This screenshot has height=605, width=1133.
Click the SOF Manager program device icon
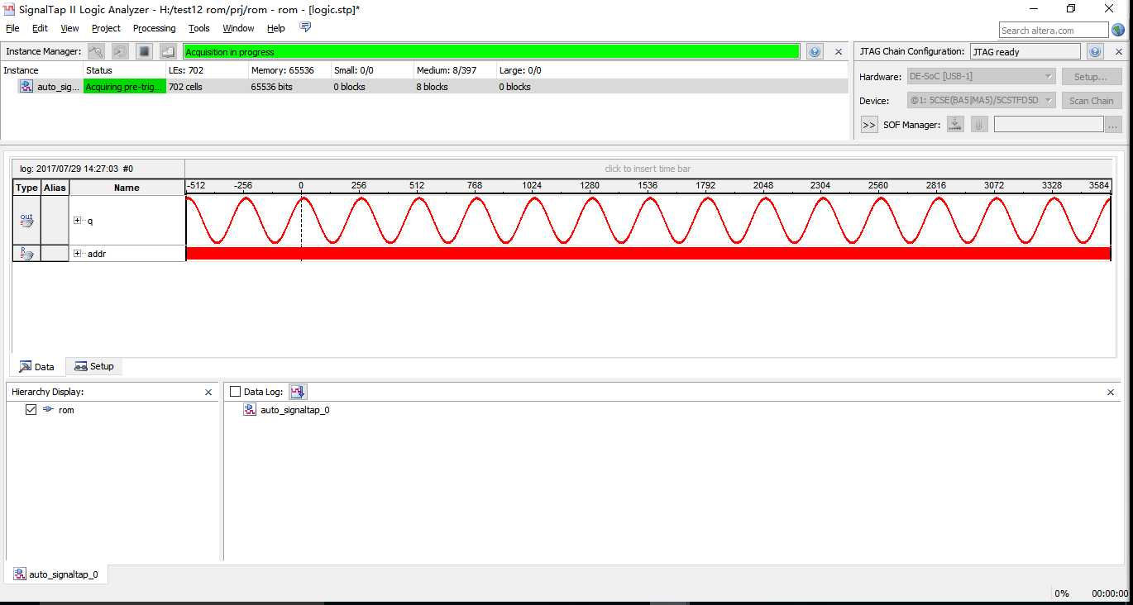[x=955, y=124]
